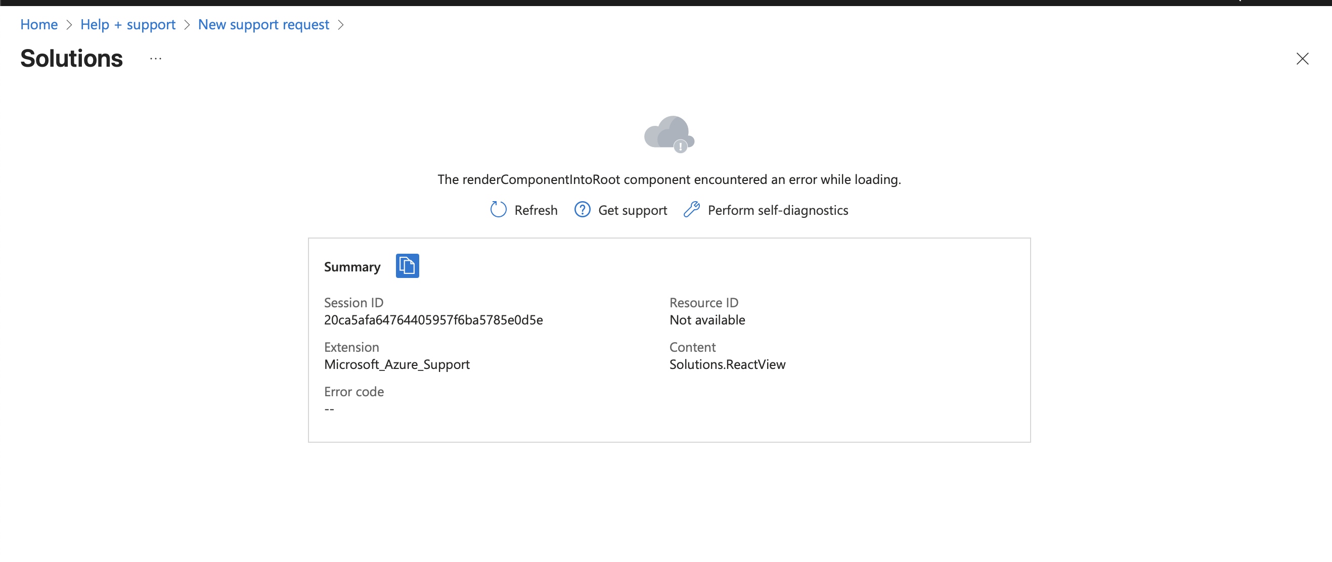Click the chevron after New support request
Viewport: 1332px width, 562px height.
341,25
